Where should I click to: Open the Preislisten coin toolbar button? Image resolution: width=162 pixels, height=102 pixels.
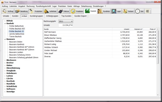[77, 11]
